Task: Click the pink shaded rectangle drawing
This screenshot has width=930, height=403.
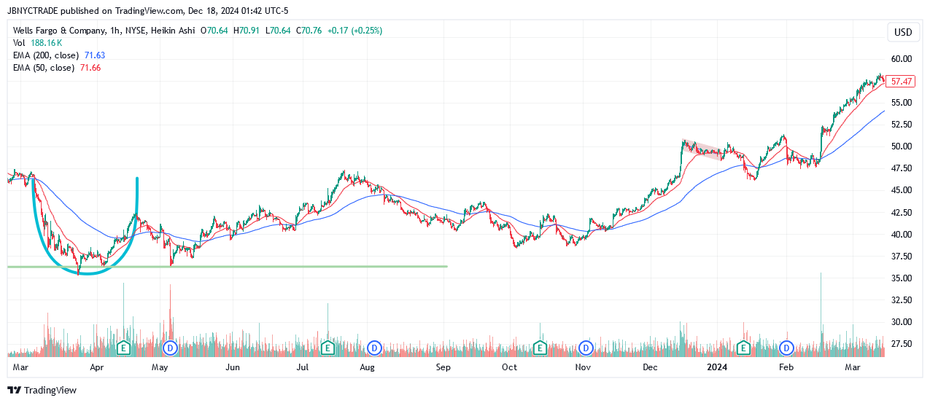Action: click(x=704, y=149)
